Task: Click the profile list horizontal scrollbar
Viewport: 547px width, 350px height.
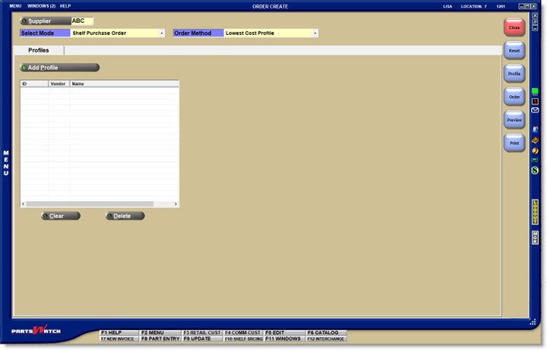Action: [91, 204]
